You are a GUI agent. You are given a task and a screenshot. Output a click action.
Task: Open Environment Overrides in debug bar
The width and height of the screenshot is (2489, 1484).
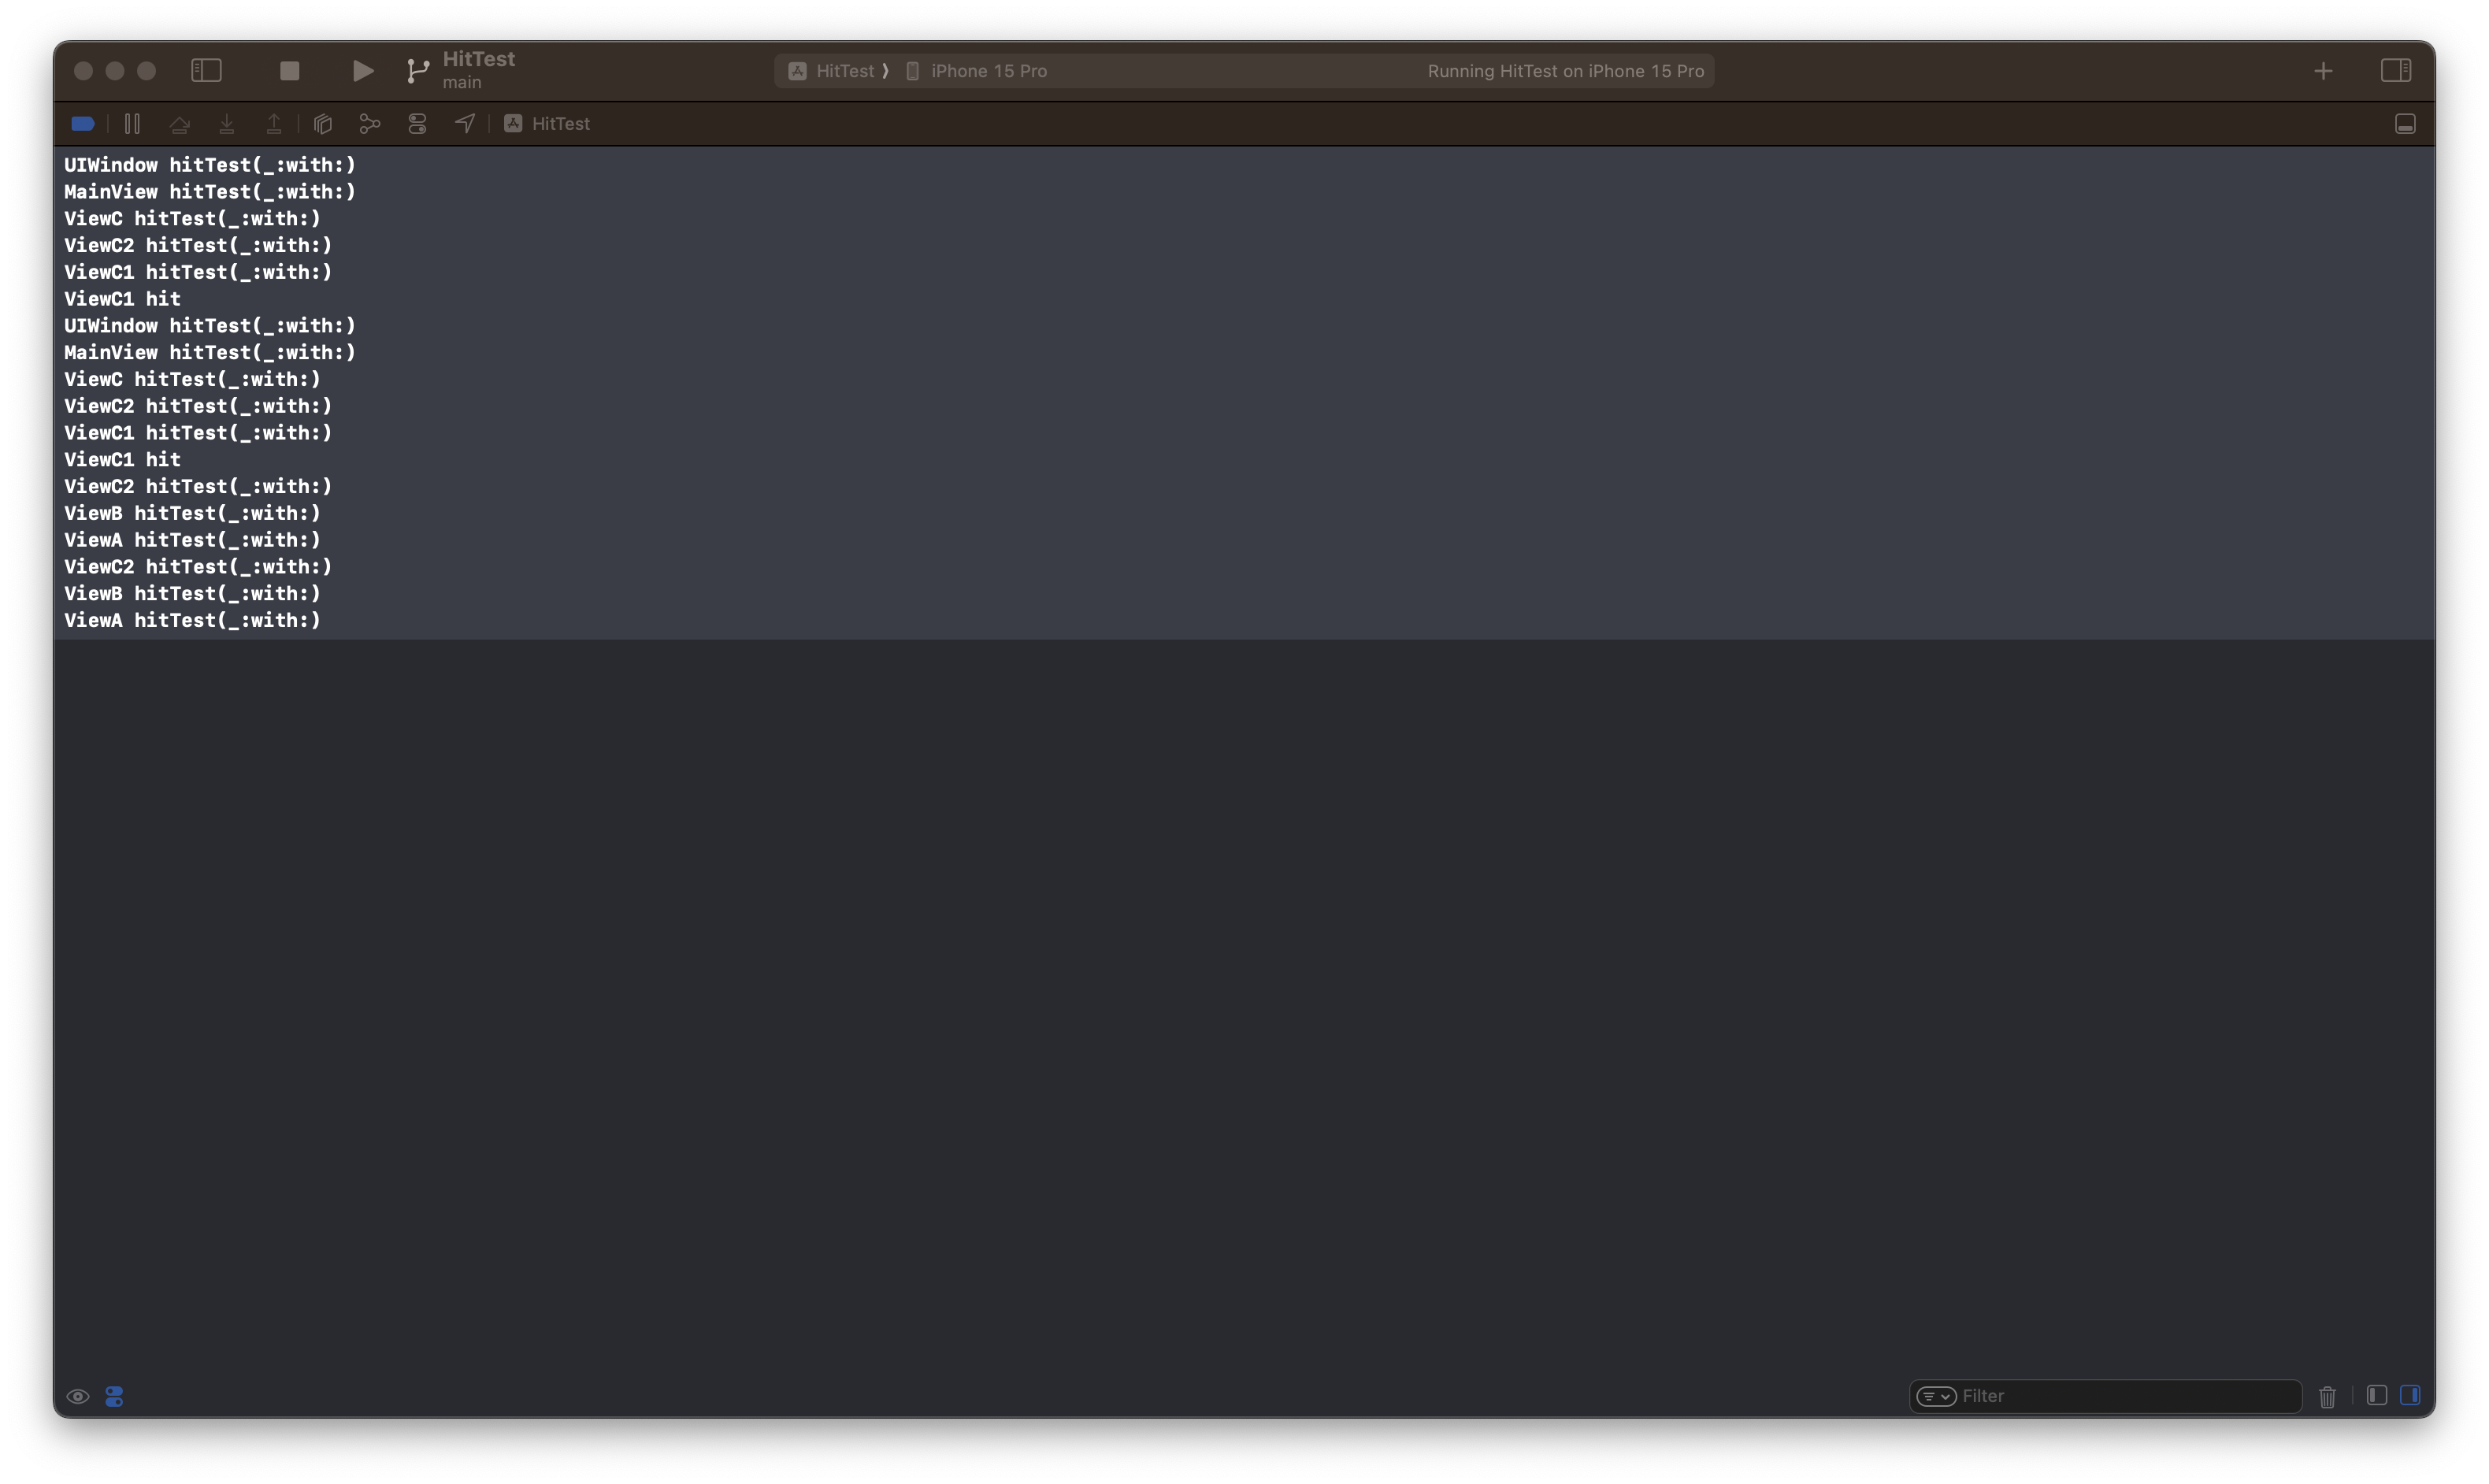pyautogui.click(x=417, y=124)
